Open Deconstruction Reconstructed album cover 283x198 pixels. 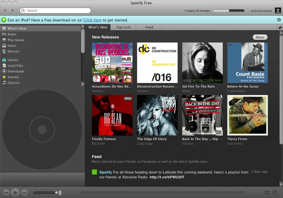coord(157,63)
